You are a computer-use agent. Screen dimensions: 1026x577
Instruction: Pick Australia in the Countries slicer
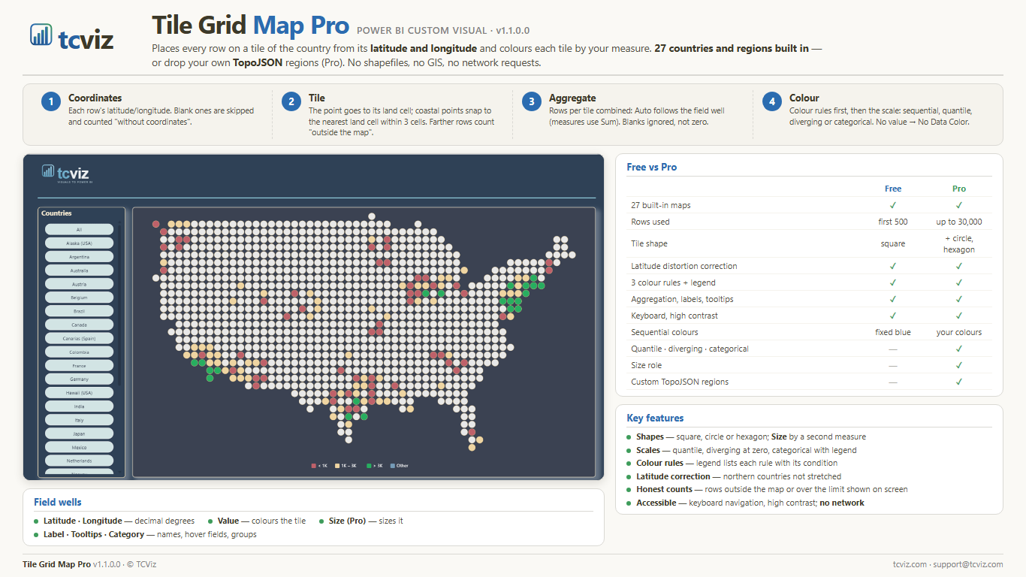pos(79,270)
